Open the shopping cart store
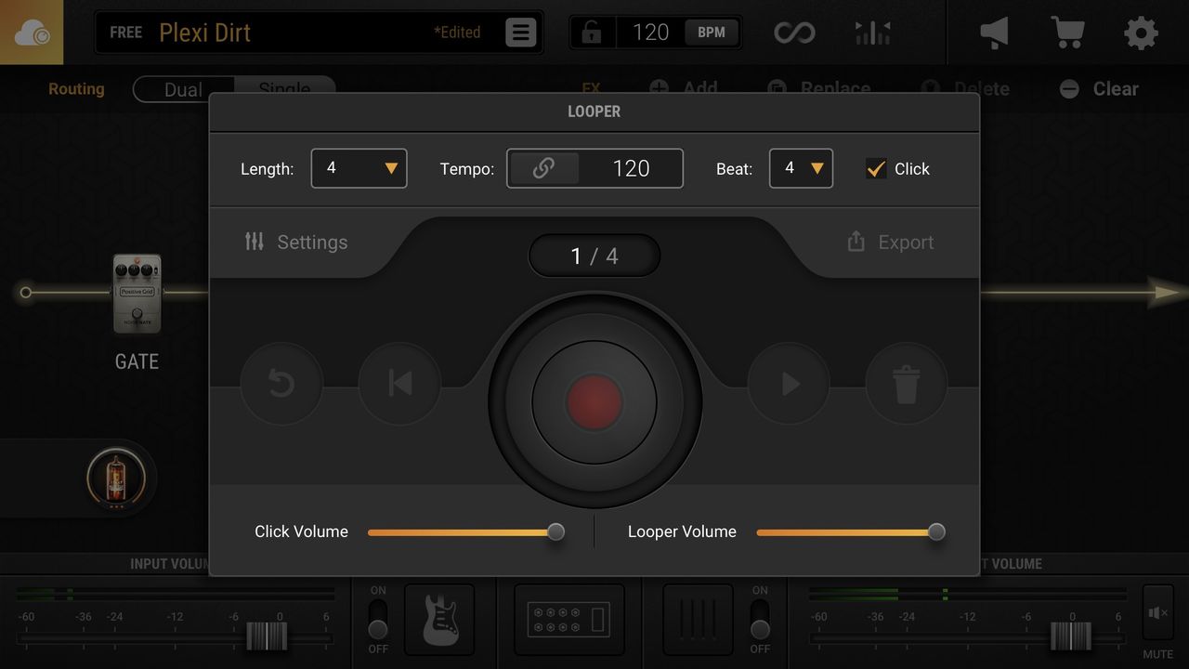 coord(1068,33)
